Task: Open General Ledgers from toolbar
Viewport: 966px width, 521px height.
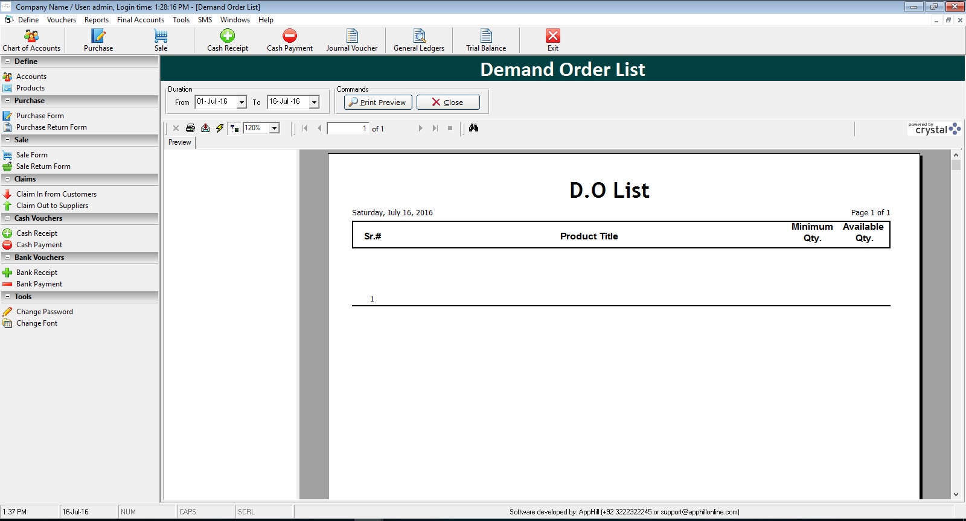Action: (419, 40)
